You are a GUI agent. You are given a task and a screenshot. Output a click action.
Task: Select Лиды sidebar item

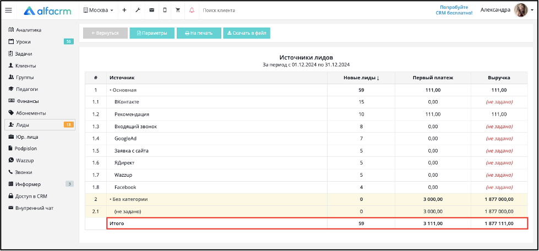click(40, 125)
